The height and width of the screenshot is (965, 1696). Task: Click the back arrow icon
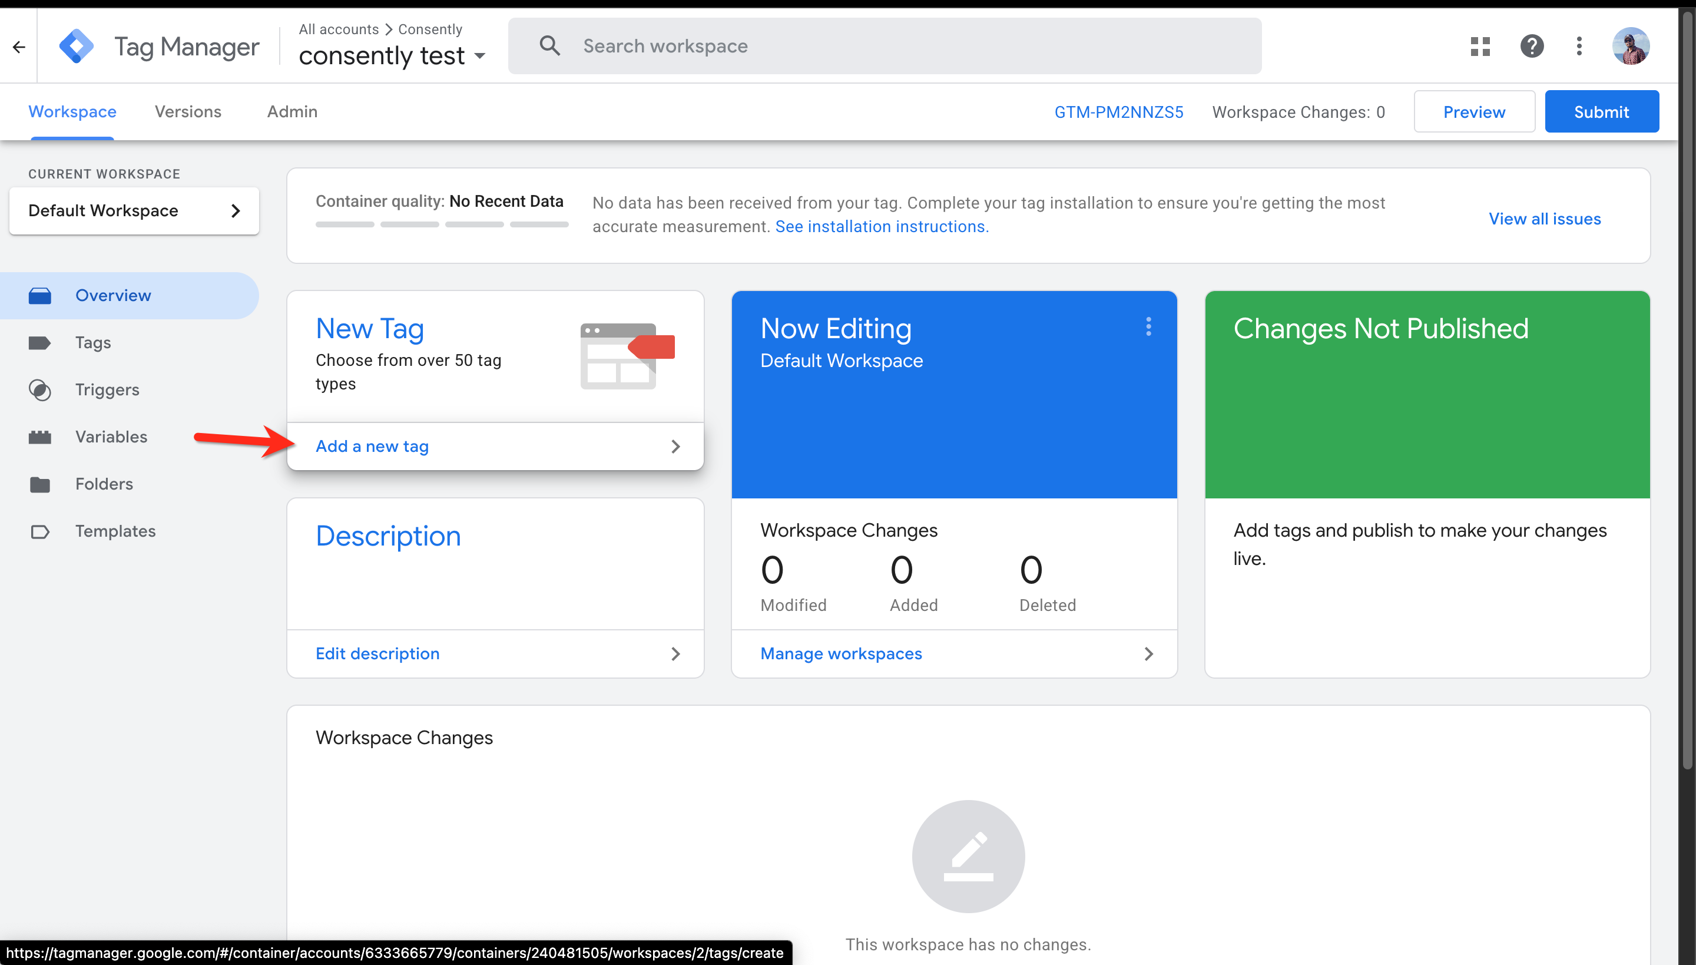coord(19,47)
